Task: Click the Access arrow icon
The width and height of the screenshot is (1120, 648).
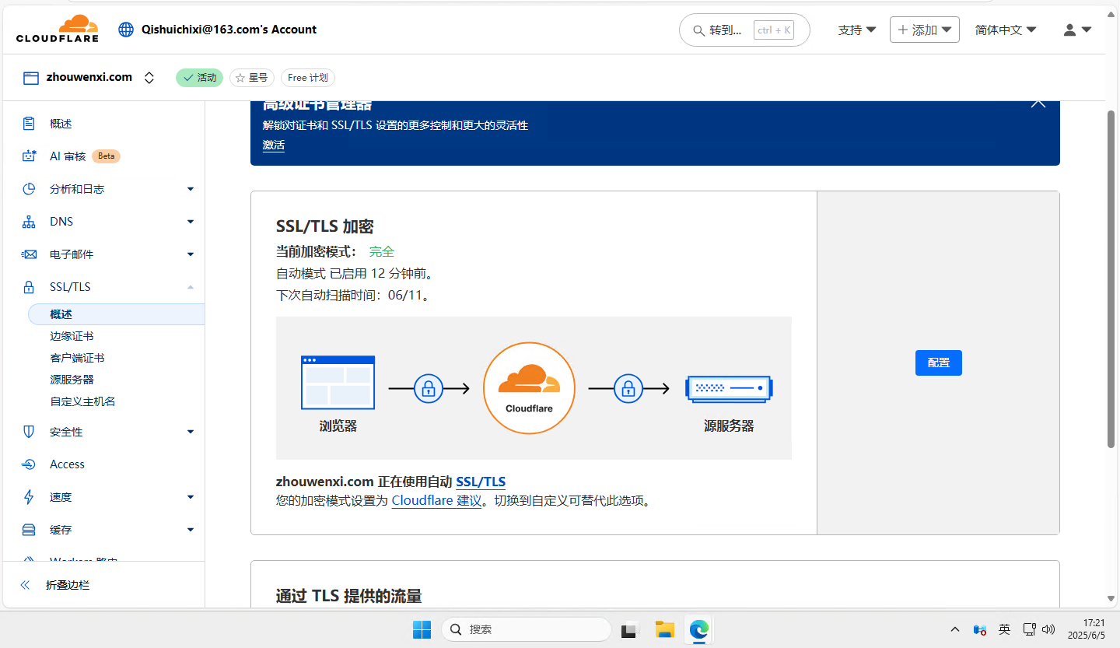Action: 29,464
